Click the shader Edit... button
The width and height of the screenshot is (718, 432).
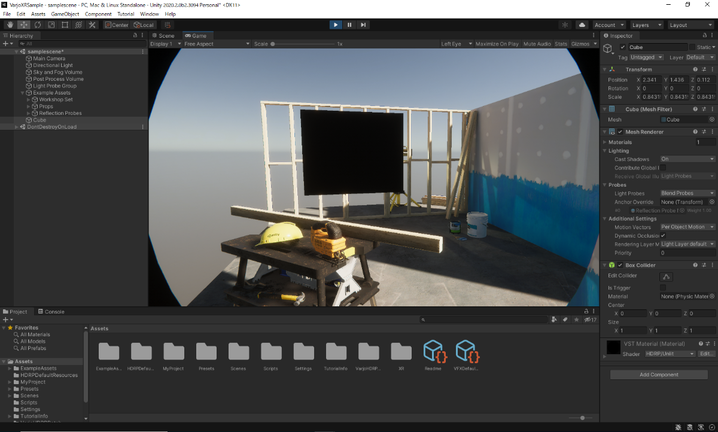[x=707, y=354]
